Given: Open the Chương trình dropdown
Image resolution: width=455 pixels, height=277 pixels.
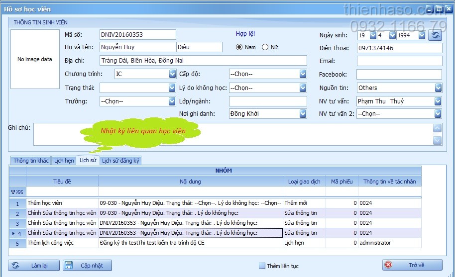Looking at the screenshot, I should tap(172, 74).
